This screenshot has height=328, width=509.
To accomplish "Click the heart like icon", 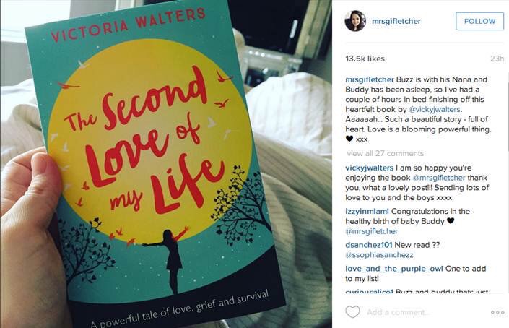I will (352, 312).
